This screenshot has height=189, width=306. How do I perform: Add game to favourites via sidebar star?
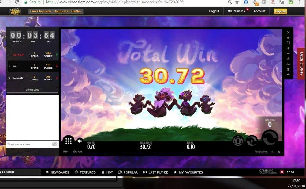tap(288, 38)
